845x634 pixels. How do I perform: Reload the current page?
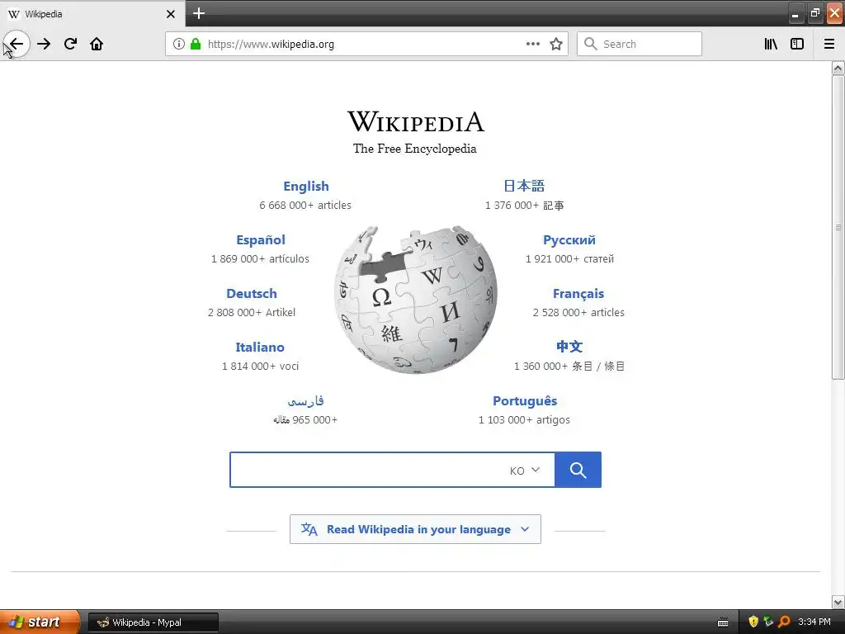pyautogui.click(x=70, y=44)
